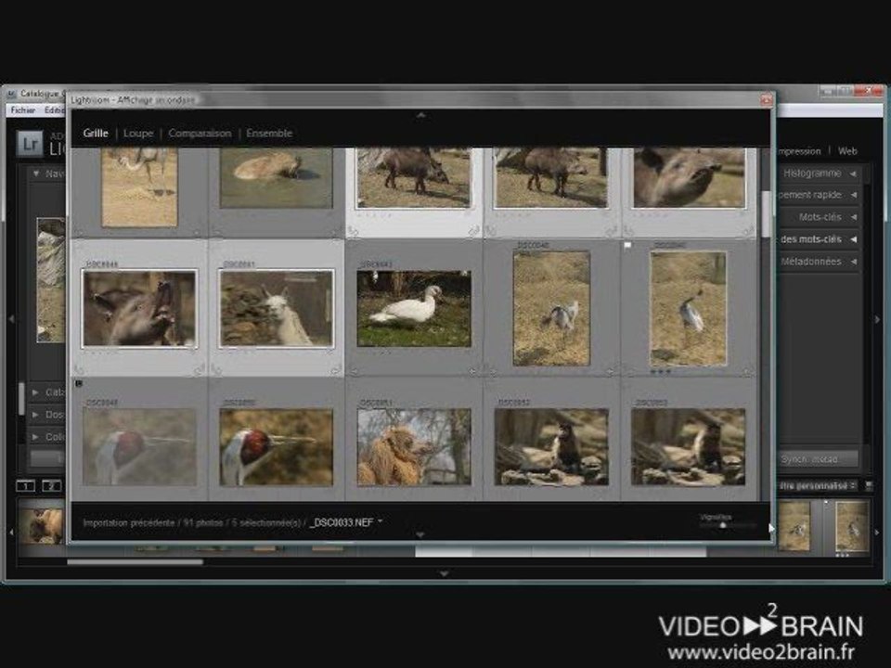Open the Impression module in main window

tap(799, 151)
